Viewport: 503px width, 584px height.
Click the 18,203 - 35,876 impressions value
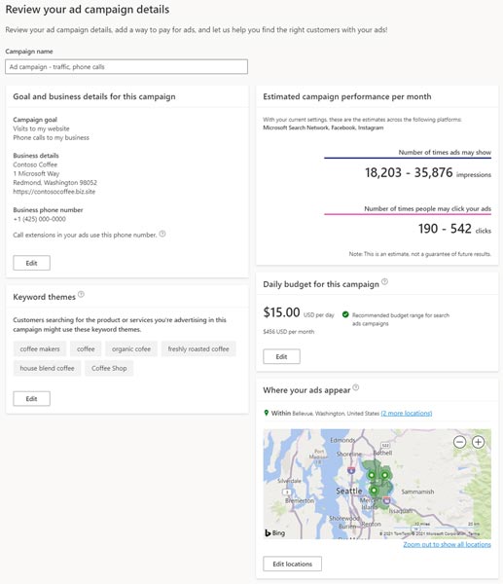[x=409, y=172]
